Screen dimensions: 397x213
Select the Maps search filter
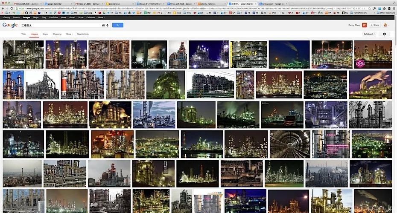point(45,34)
